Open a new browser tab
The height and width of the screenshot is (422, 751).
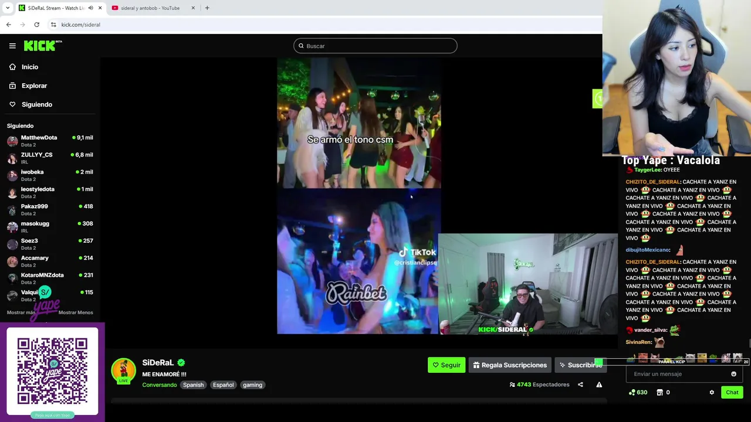pyautogui.click(x=207, y=8)
